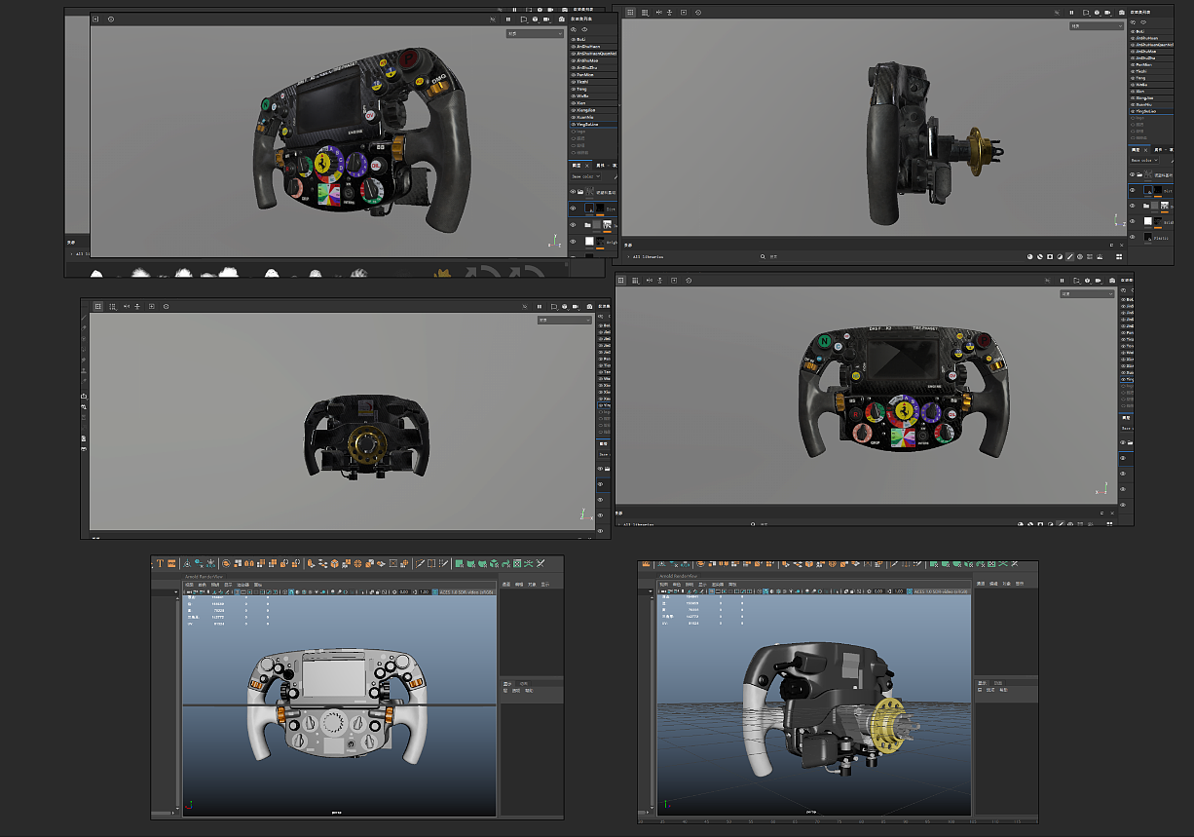
Task: Hide BoLi texture set in top-left window
Action: (x=574, y=39)
